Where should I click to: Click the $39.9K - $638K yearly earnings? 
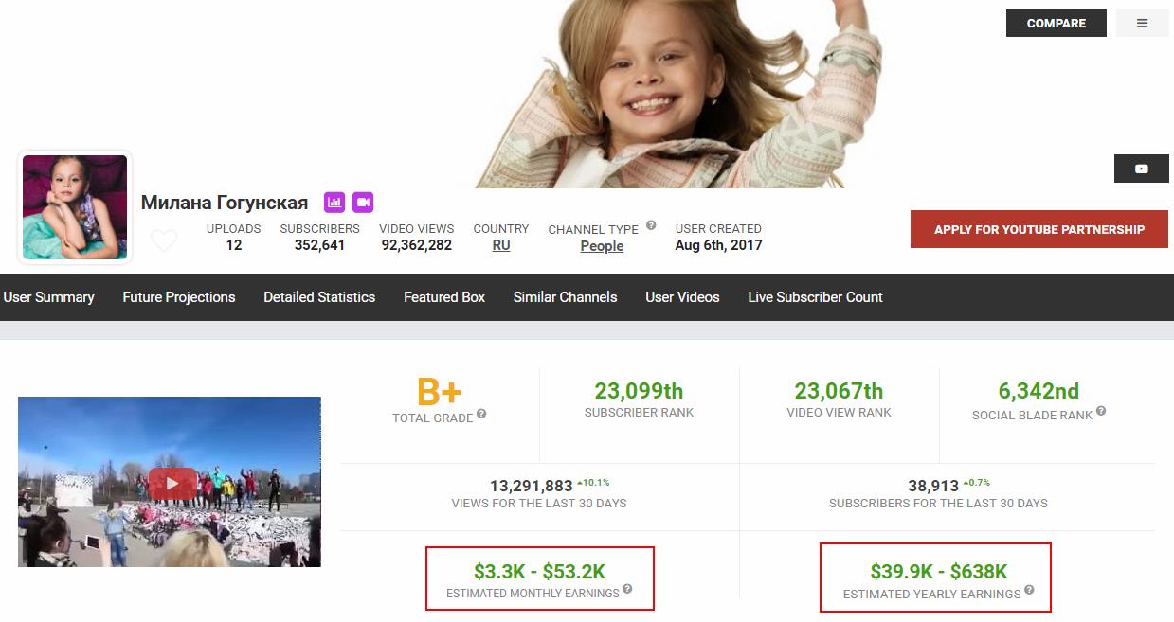[x=939, y=571]
